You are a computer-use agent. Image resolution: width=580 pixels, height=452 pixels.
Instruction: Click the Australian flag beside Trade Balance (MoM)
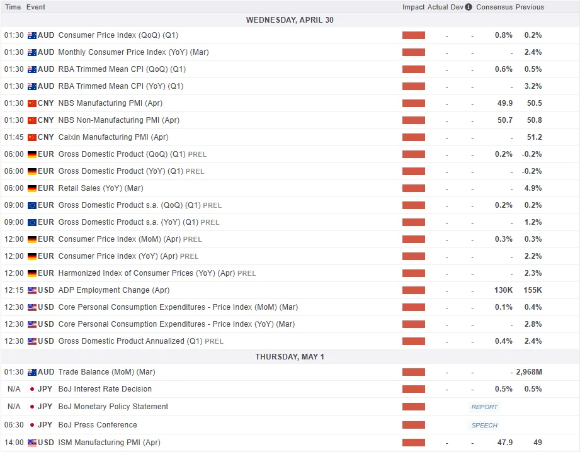(32, 373)
